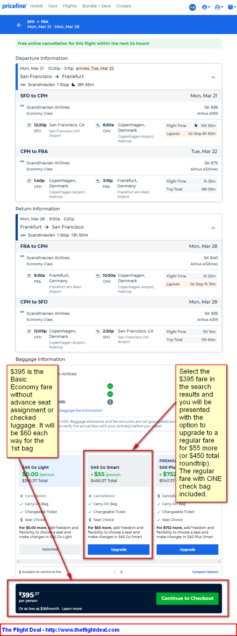Click takeoff icon for 12:20p SFO departure

29,125
